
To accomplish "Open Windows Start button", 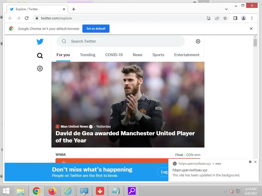I will pyautogui.click(x=6, y=191).
